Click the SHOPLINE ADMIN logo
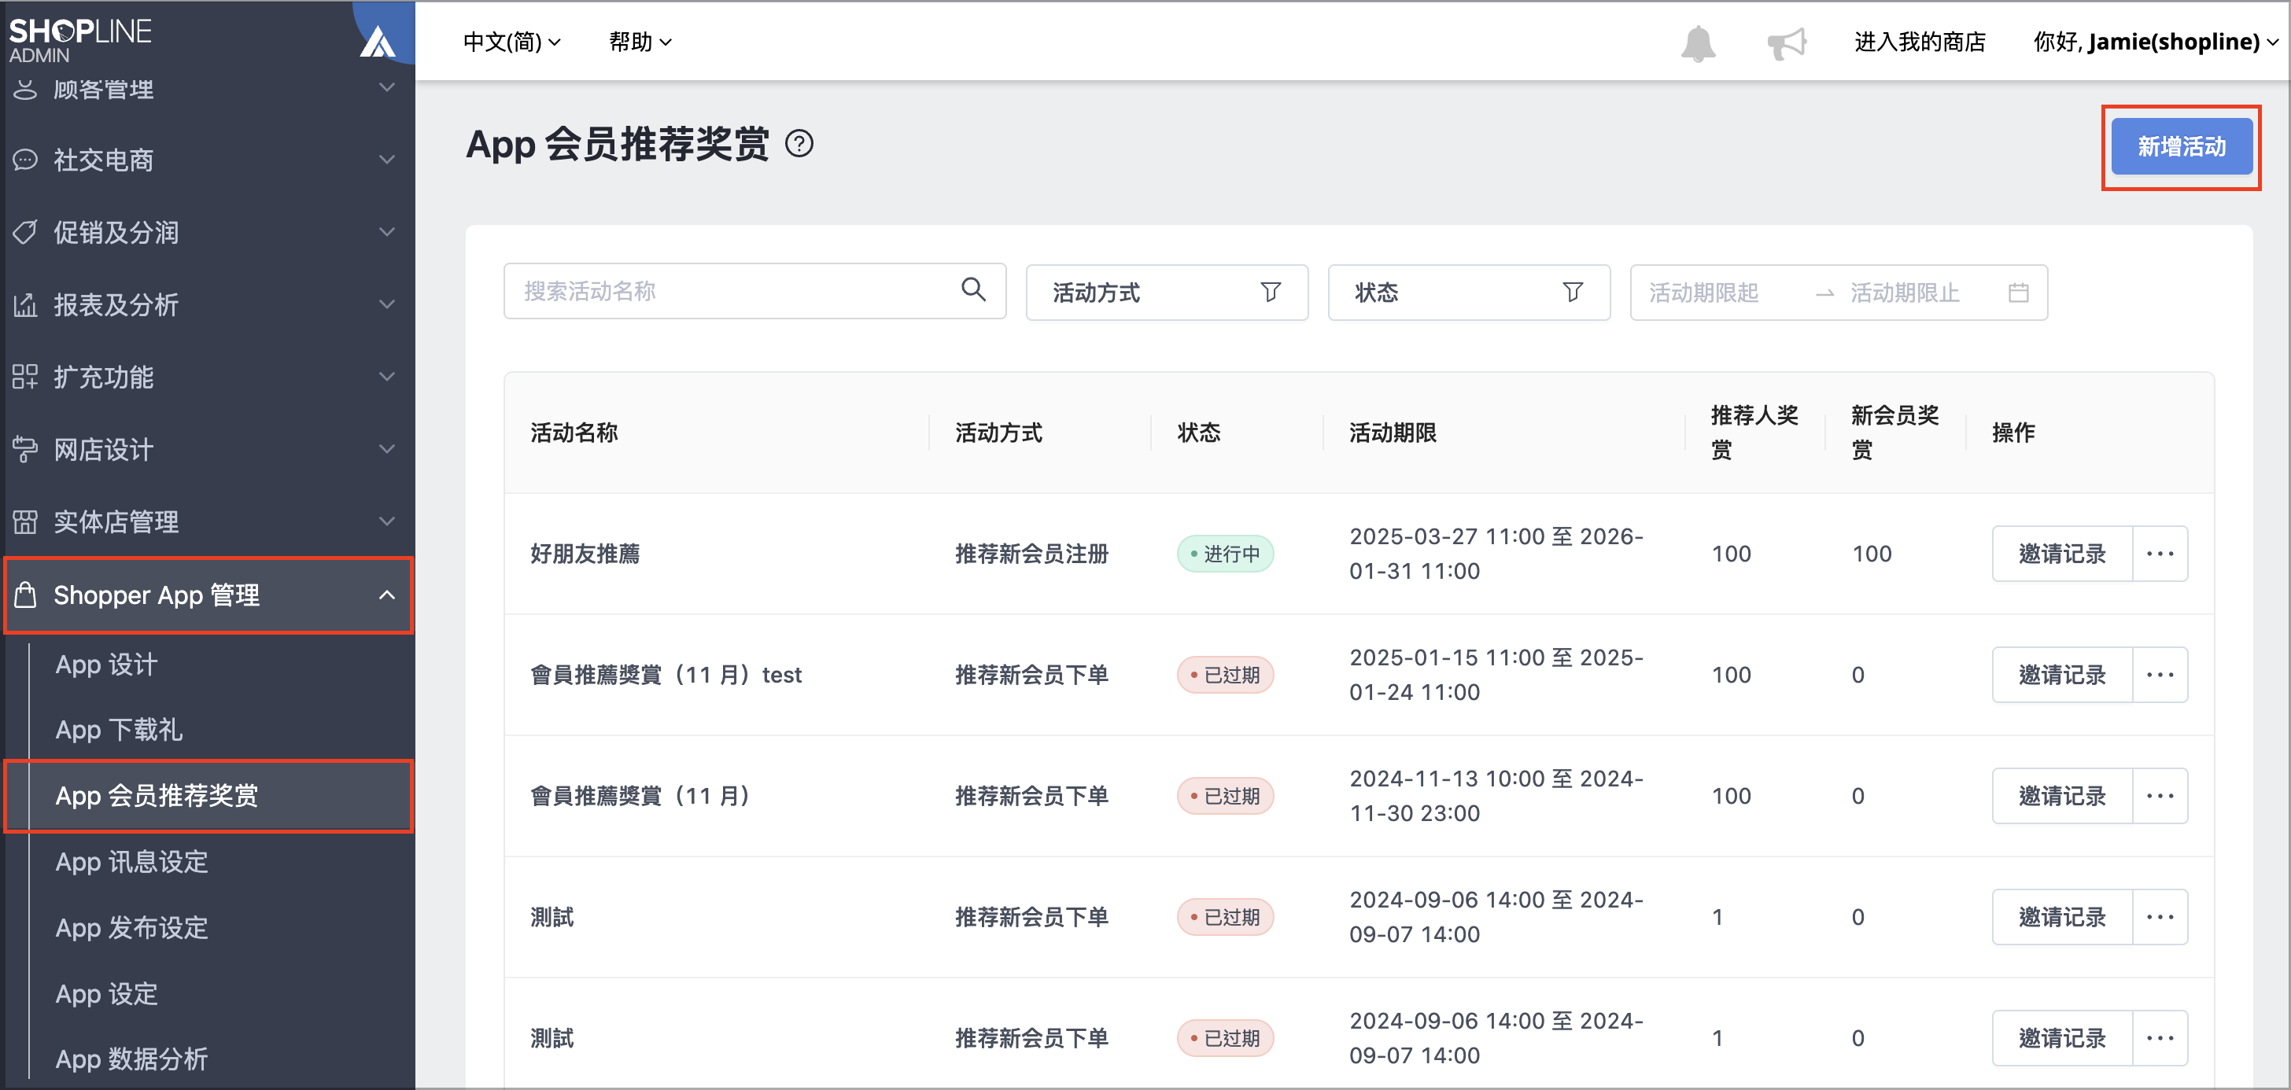The height and width of the screenshot is (1090, 2291). 80,40
